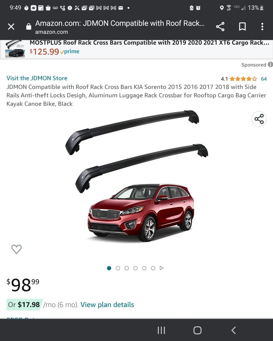
Task: Select the sixth image carousel dot
Action: pyautogui.click(x=153, y=268)
